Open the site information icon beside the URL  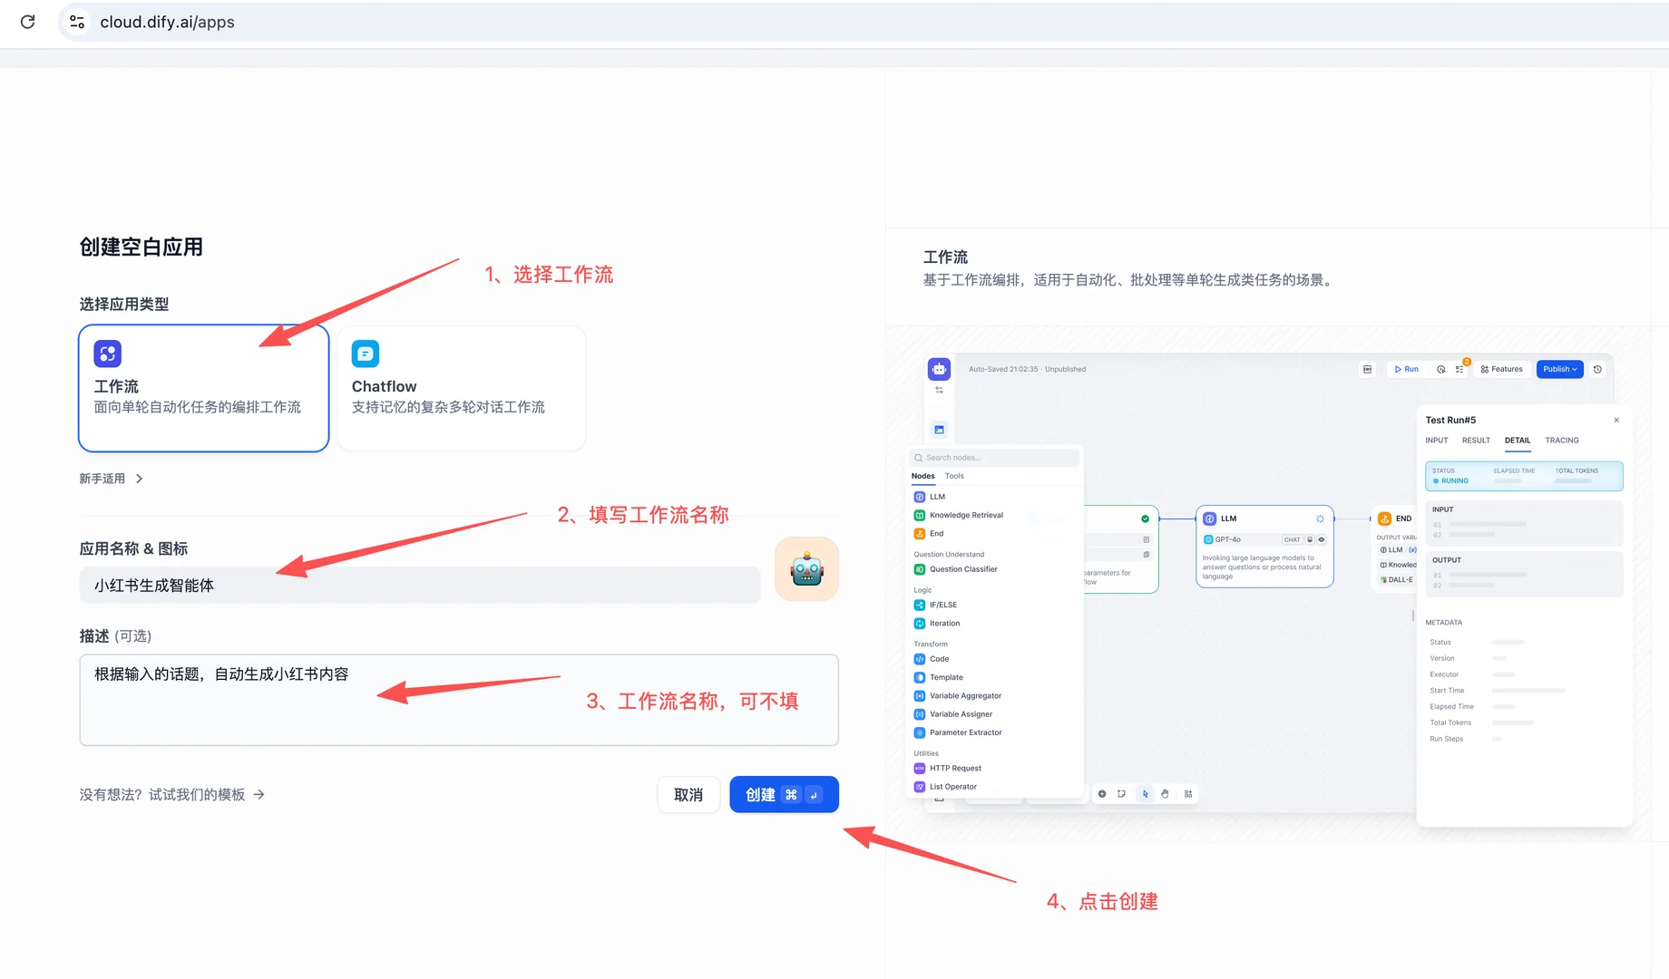coord(77,22)
